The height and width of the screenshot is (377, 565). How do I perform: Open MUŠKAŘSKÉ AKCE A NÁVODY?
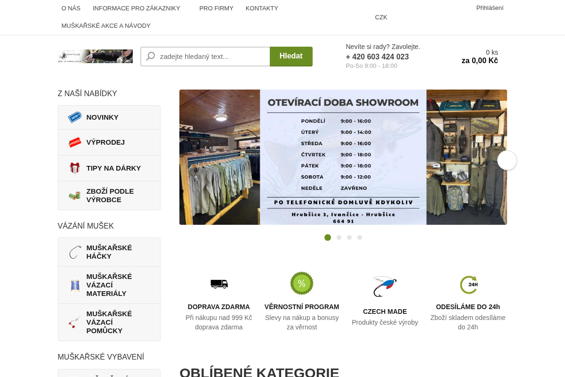pos(106,26)
